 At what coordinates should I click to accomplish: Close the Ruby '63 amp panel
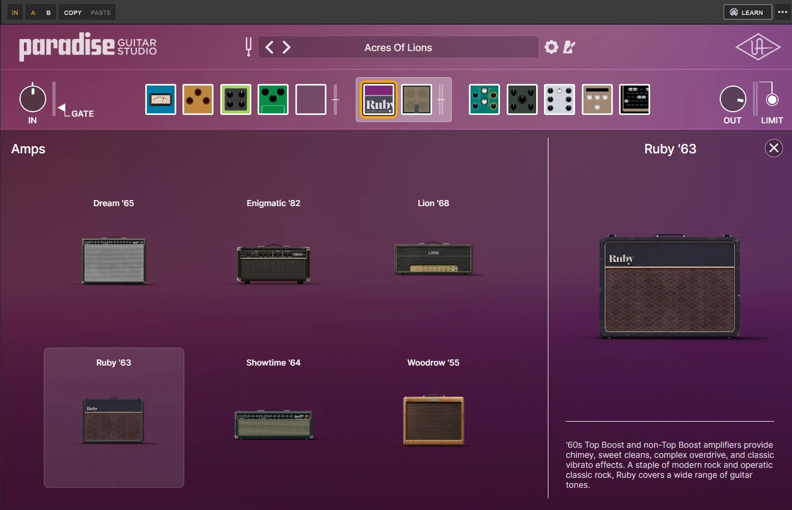(x=774, y=148)
